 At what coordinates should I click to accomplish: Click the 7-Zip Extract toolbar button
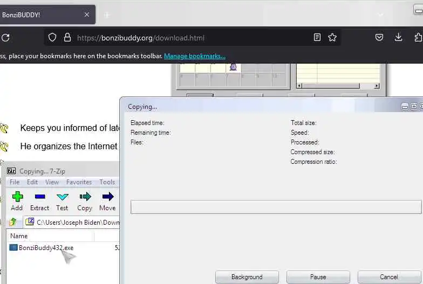click(x=40, y=202)
